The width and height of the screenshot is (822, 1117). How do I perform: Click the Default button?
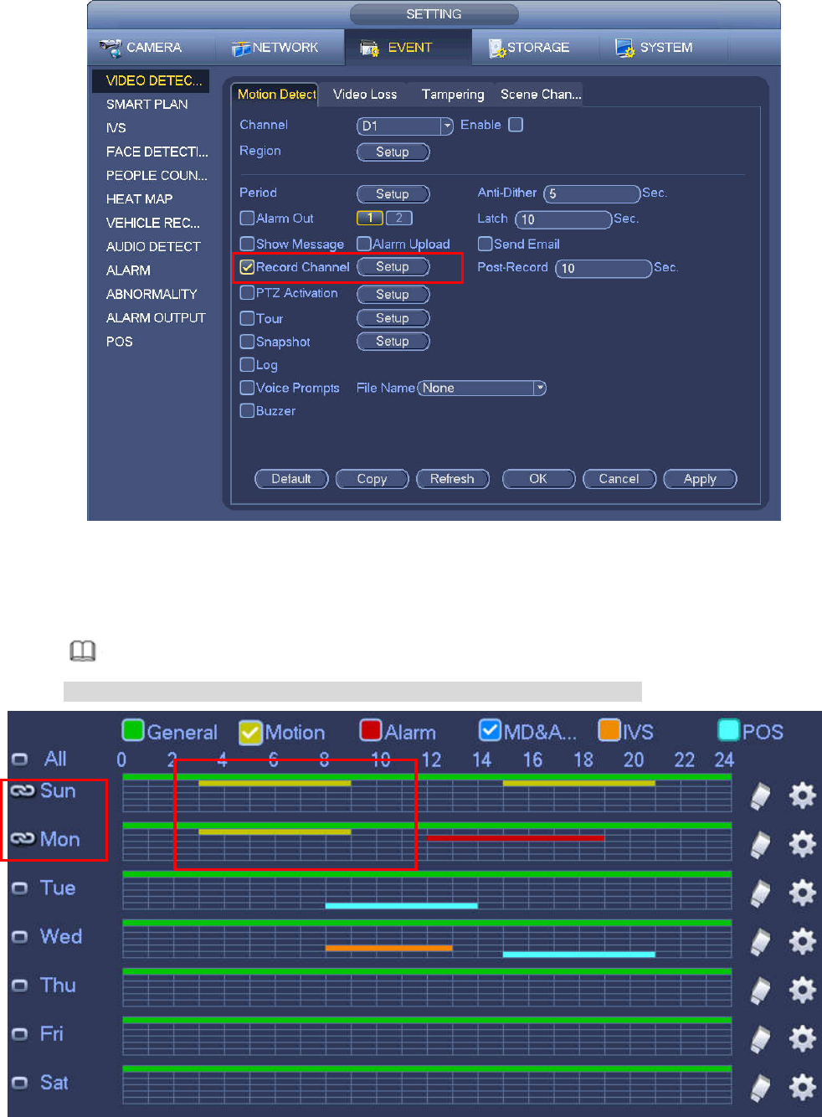tap(291, 479)
